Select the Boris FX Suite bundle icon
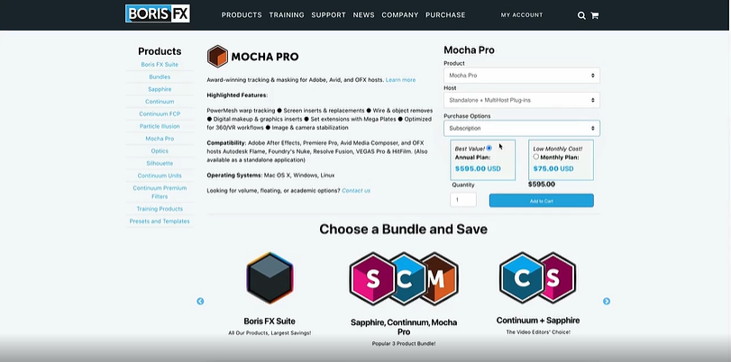The width and height of the screenshot is (731, 362). (270, 278)
